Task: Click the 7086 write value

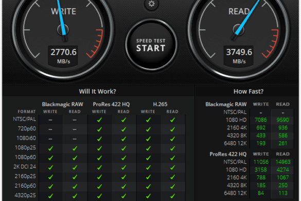Action: click(261, 120)
